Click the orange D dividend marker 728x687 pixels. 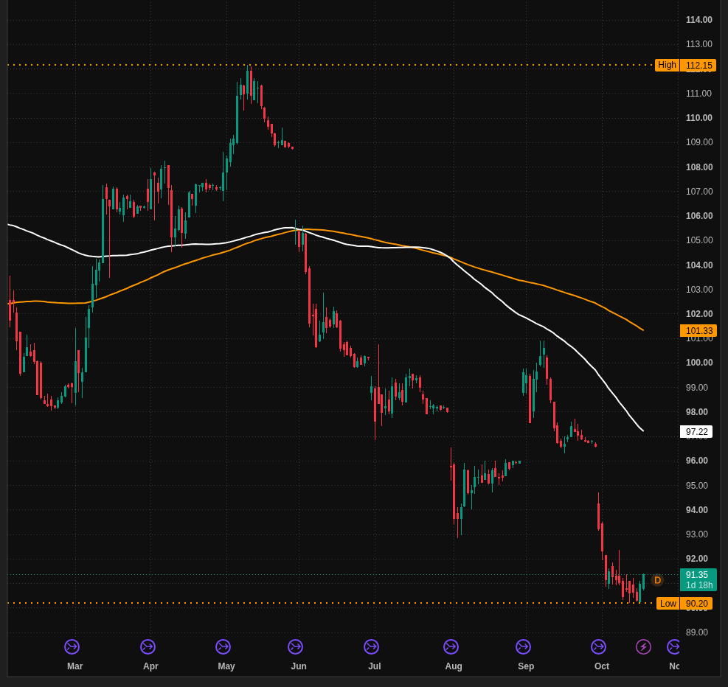coord(657,580)
